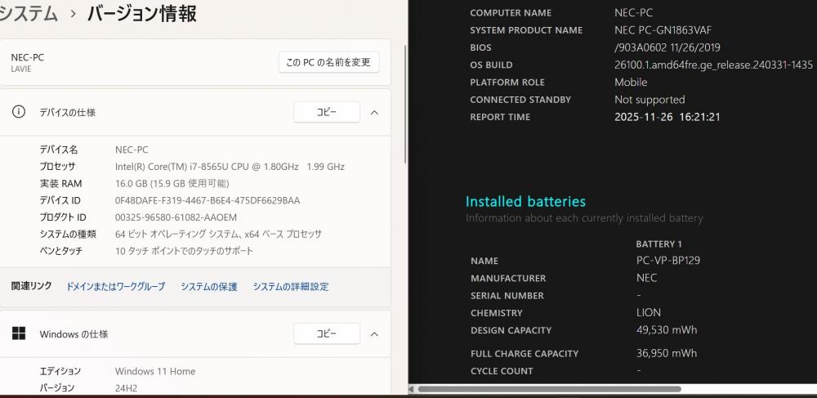Copy device specifications with the コピー button
Viewport: 817px width, 398px height.
click(327, 112)
